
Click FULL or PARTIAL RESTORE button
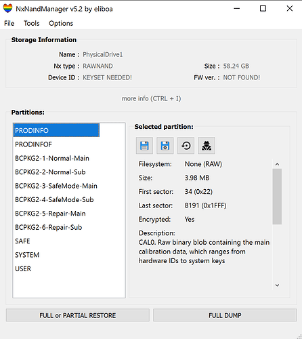tap(78, 315)
